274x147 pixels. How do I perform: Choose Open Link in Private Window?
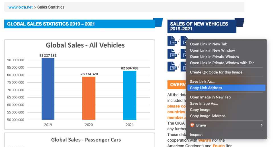click(214, 56)
